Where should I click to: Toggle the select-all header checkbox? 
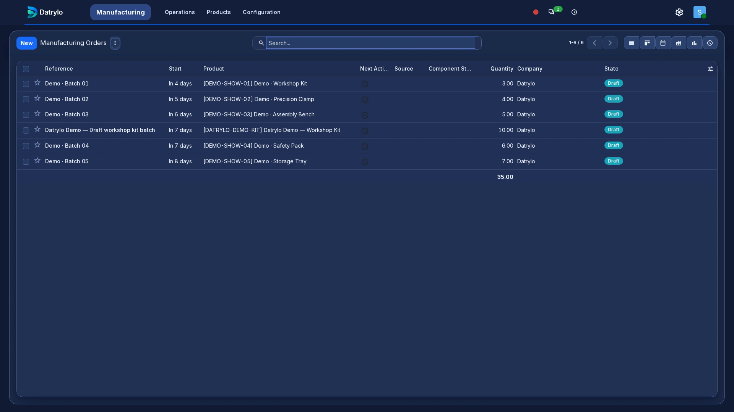[26, 69]
